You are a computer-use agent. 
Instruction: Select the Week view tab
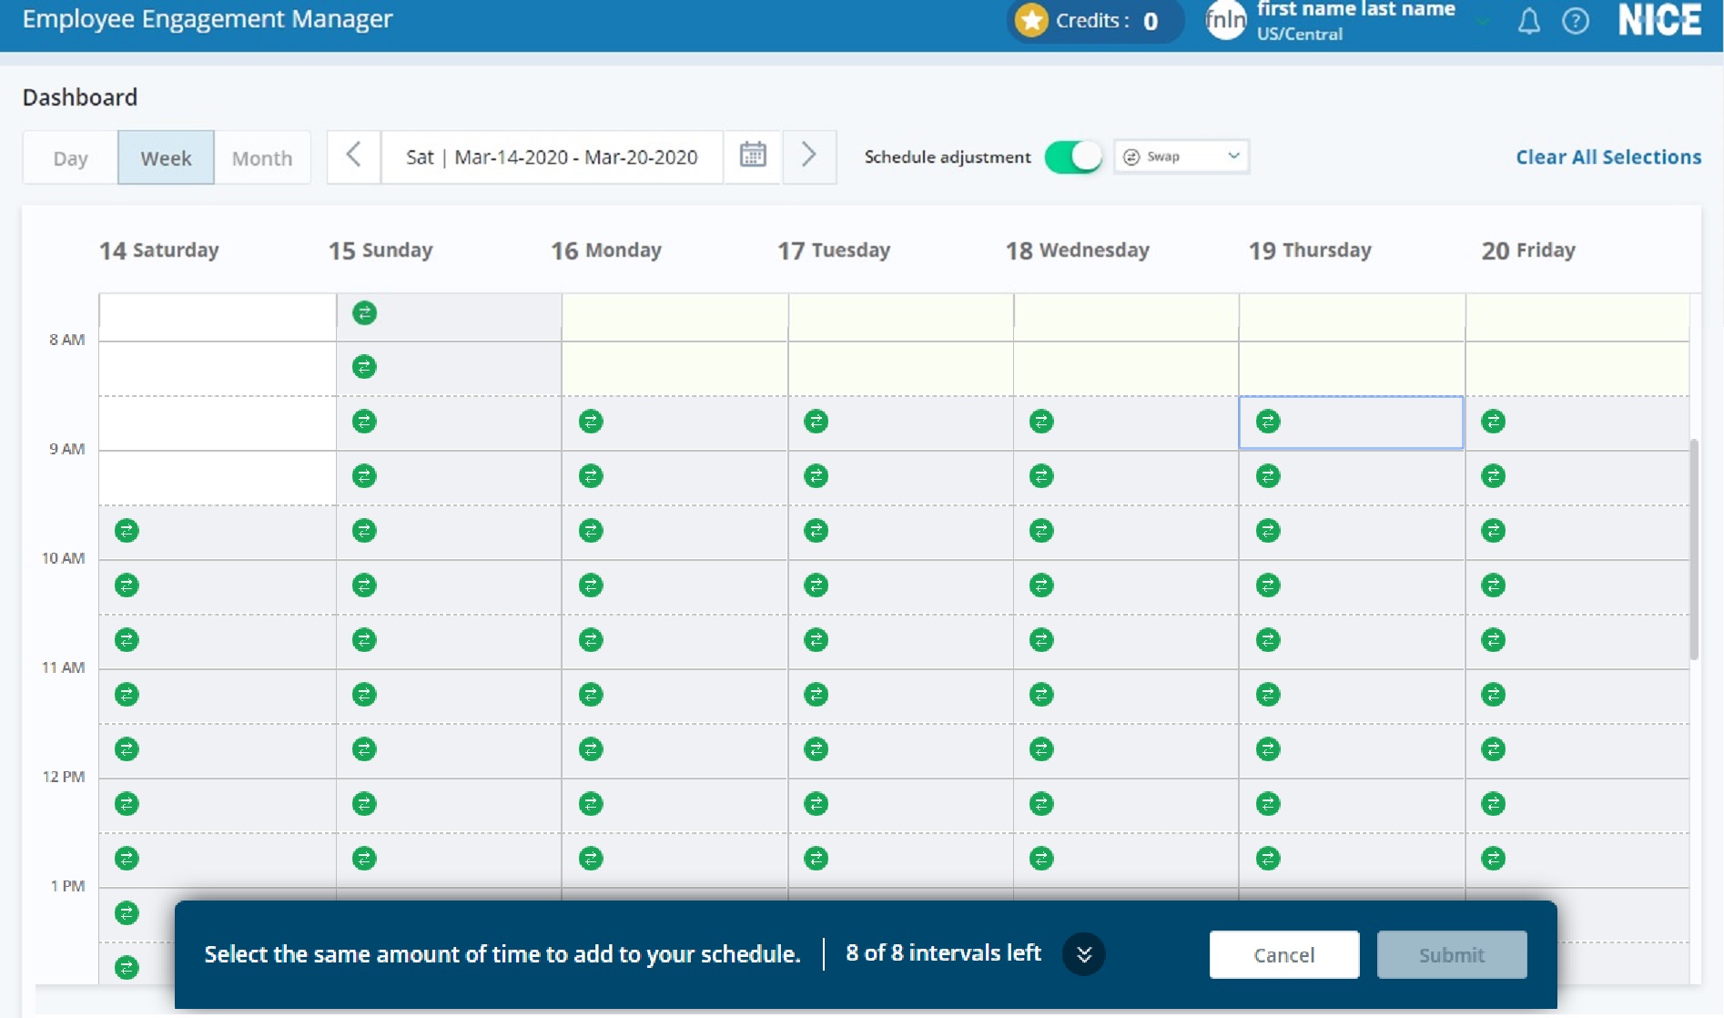pyautogui.click(x=166, y=158)
